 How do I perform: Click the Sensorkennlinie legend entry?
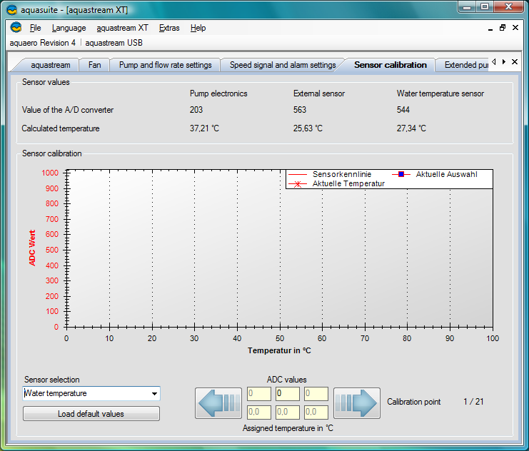(x=330, y=174)
